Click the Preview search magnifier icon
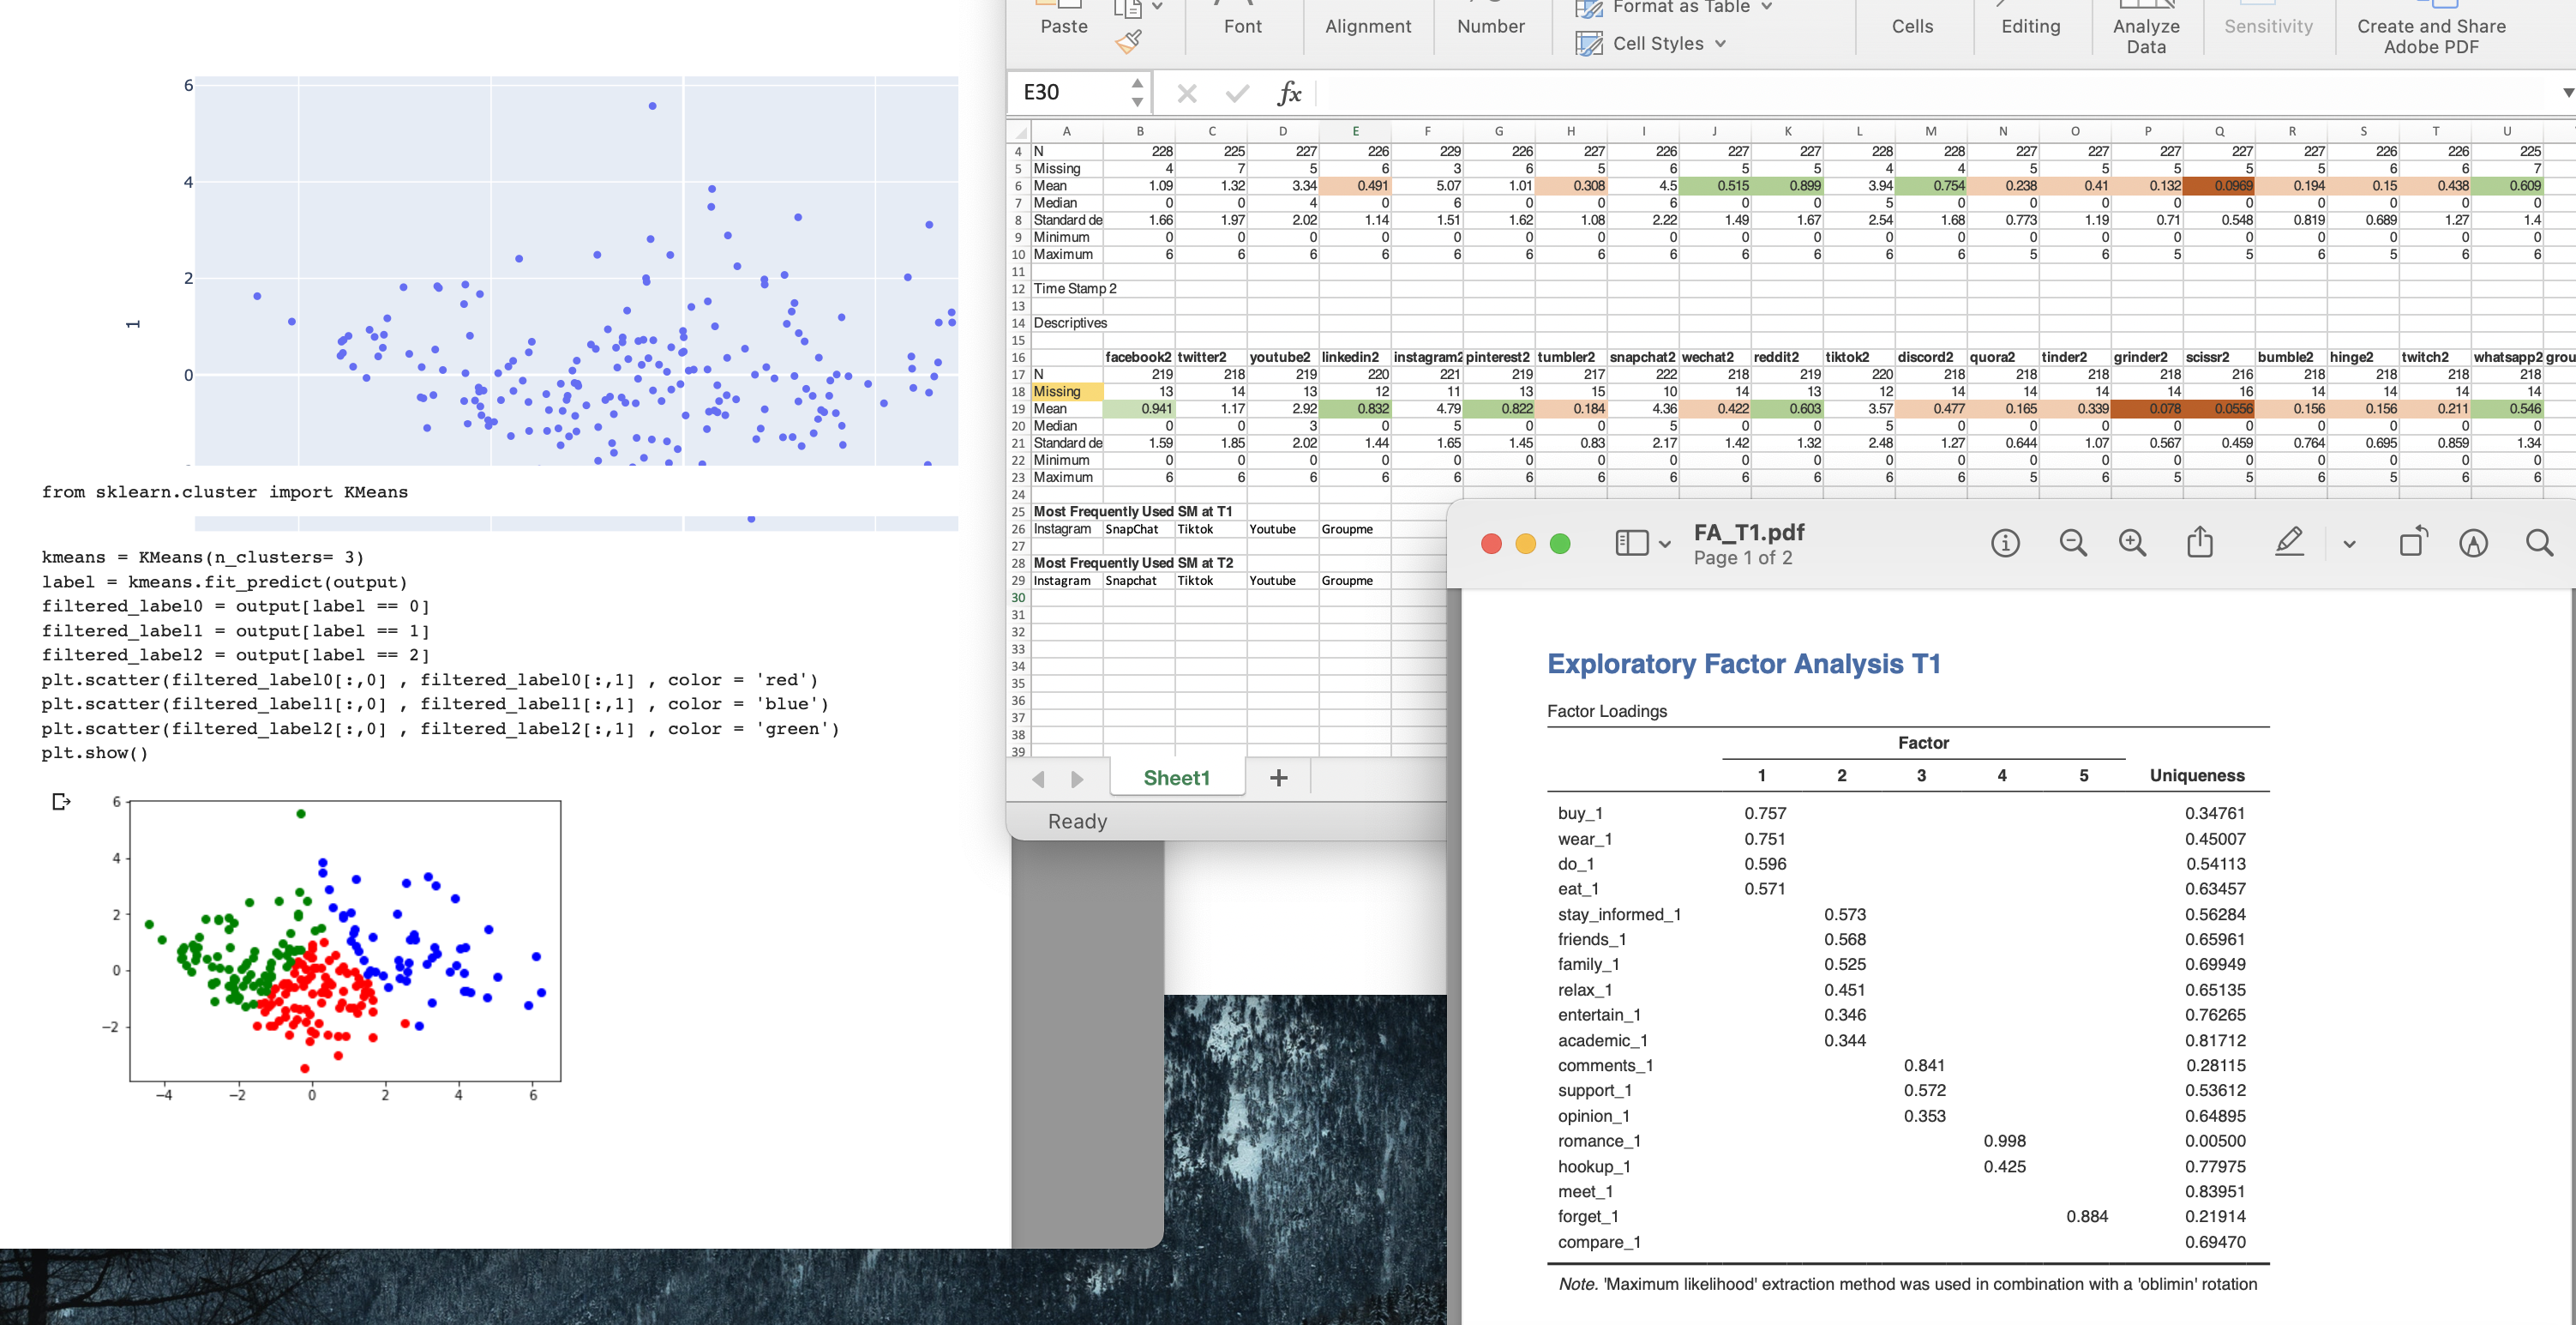Image resolution: width=2576 pixels, height=1325 pixels. (2539, 544)
